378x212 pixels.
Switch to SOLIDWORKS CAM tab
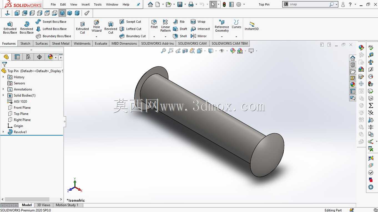pyautogui.click(x=192, y=44)
